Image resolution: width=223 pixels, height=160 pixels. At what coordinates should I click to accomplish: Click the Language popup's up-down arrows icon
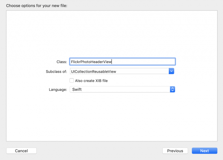[x=173, y=89]
